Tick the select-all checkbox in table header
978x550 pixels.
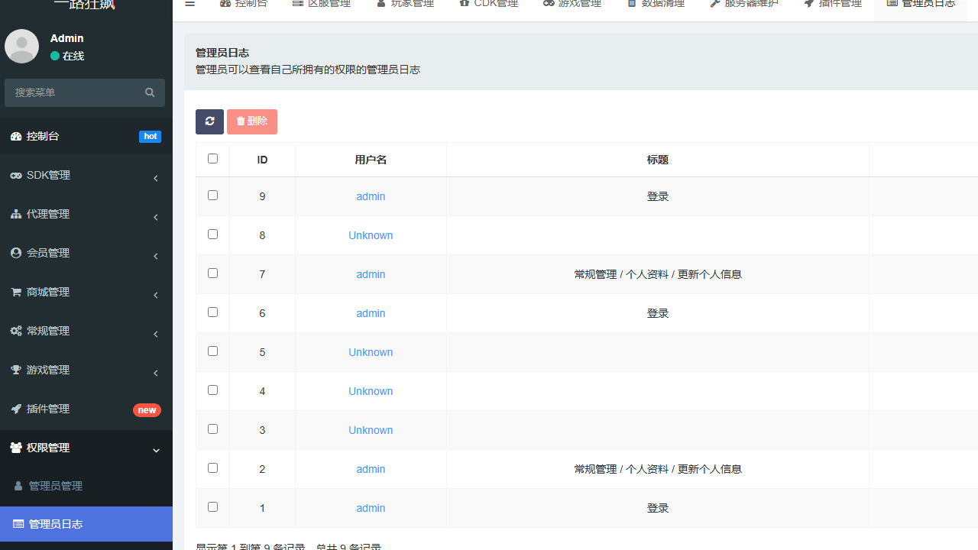click(x=212, y=159)
